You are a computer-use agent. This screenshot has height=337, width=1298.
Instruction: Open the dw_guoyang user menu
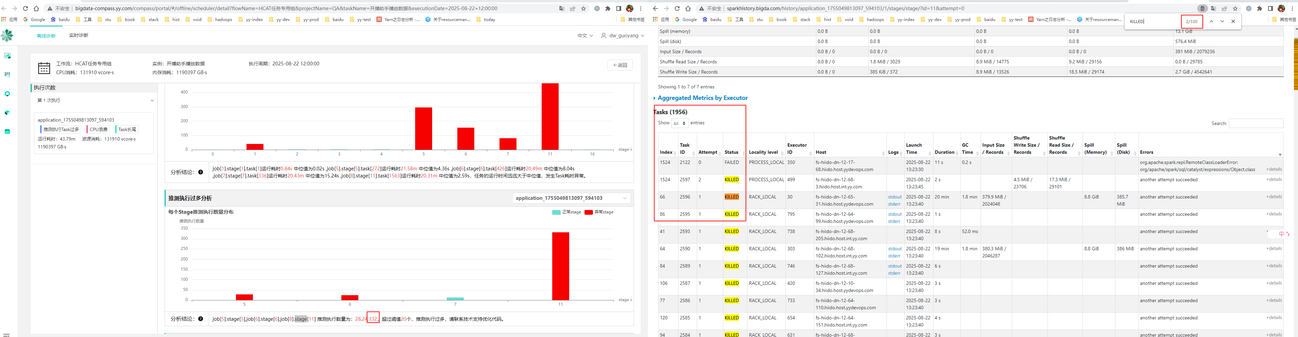pos(622,36)
